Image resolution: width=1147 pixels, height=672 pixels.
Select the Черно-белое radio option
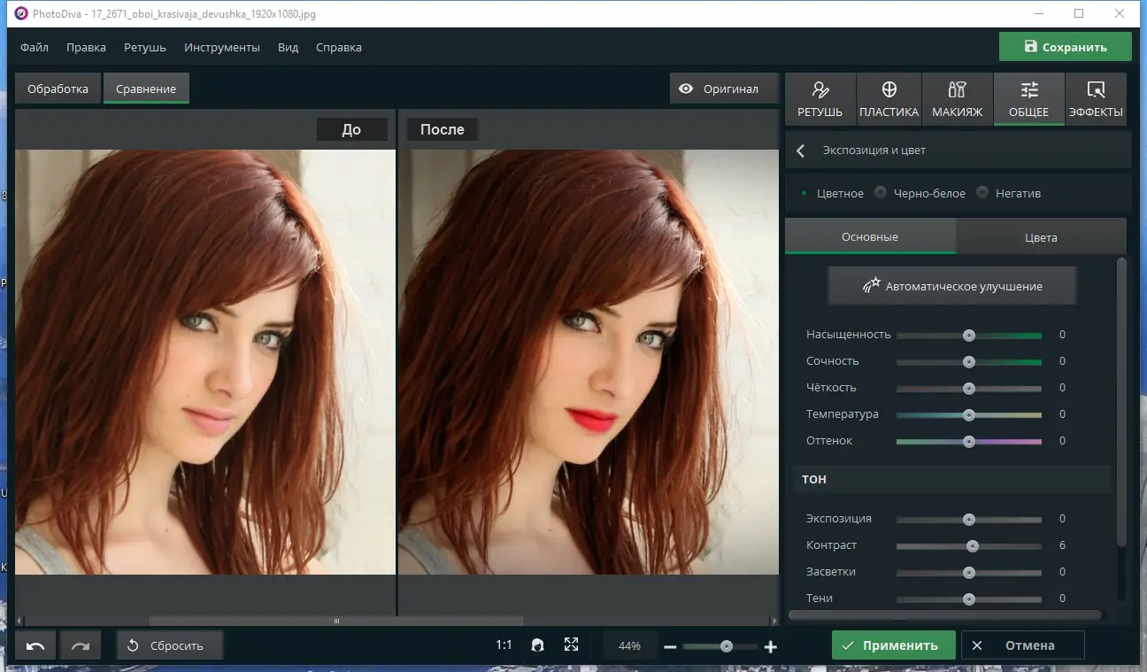(881, 193)
